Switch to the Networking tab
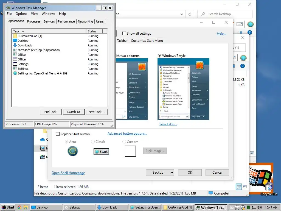281x211 pixels. click(x=85, y=21)
